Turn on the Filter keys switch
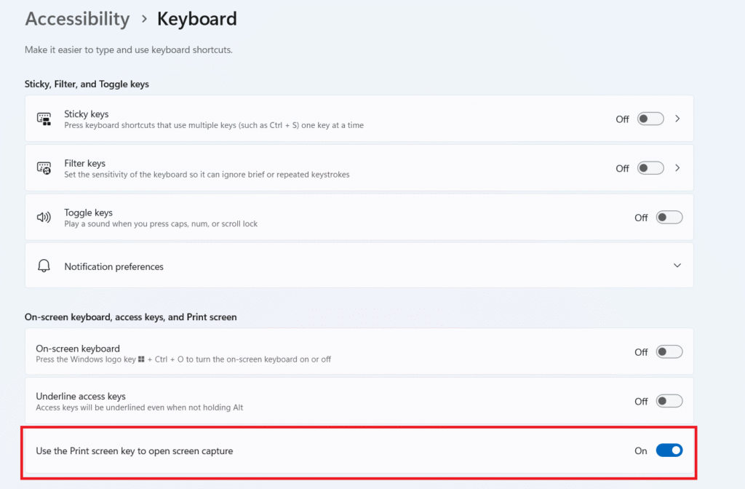 coord(650,168)
